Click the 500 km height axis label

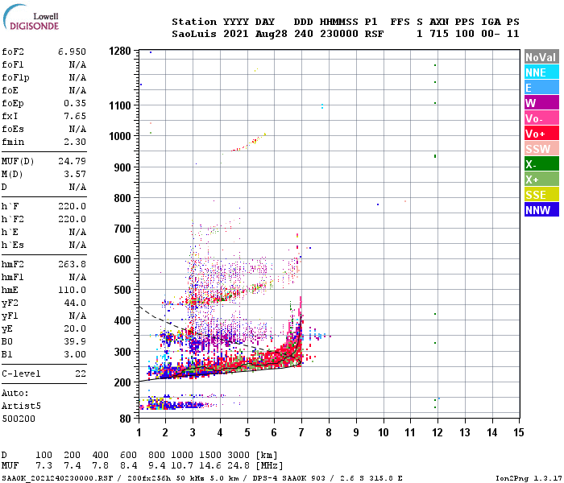(122, 290)
